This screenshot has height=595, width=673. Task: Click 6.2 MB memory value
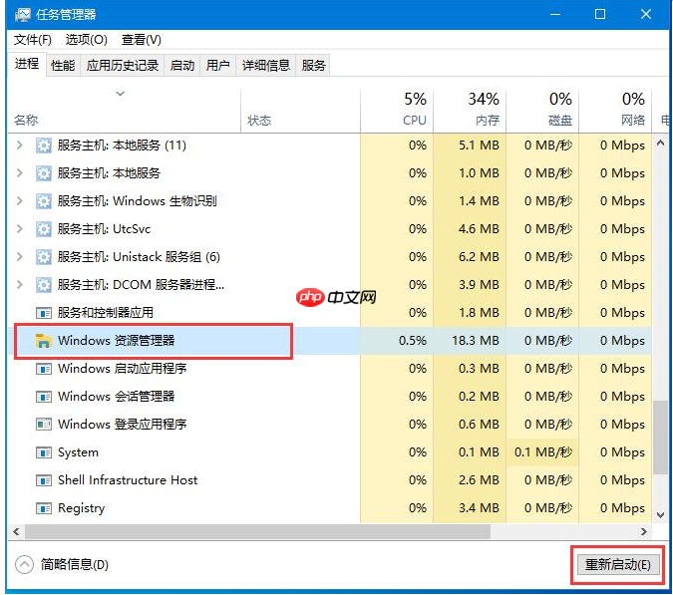click(x=479, y=257)
